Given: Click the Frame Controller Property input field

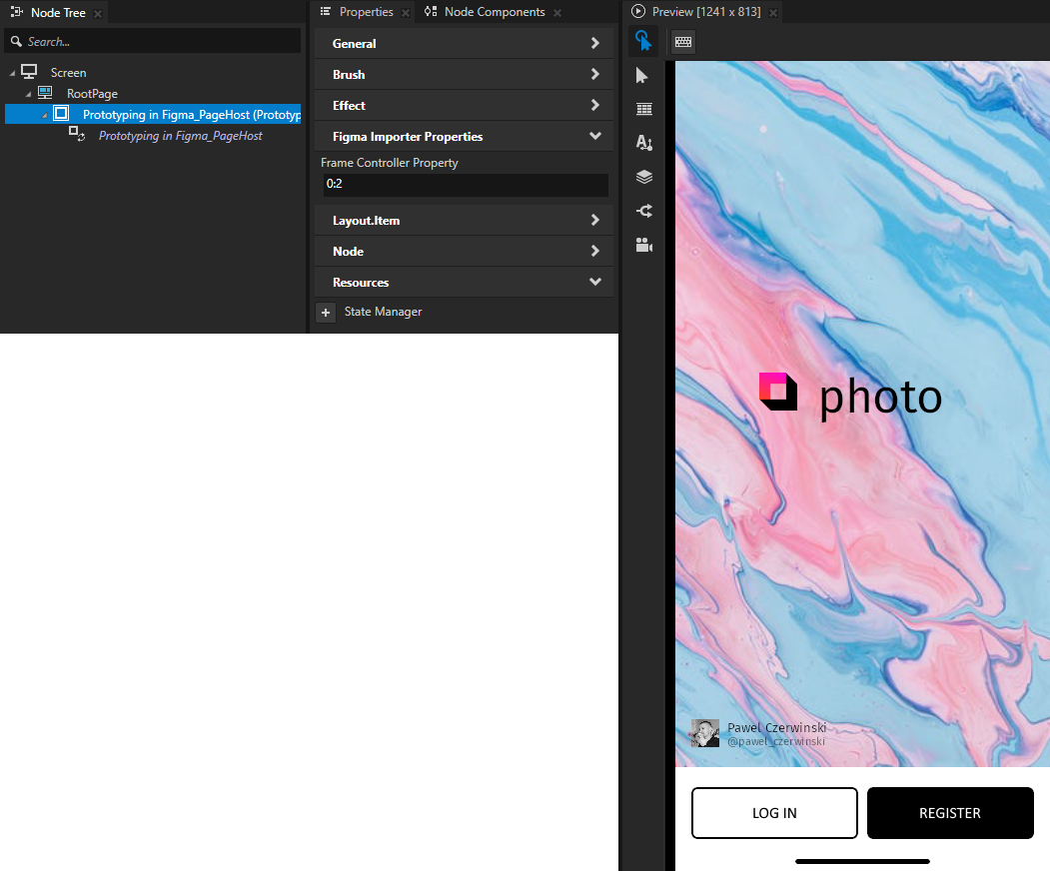Looking at the screenshot, I should [x=465, y=184].
